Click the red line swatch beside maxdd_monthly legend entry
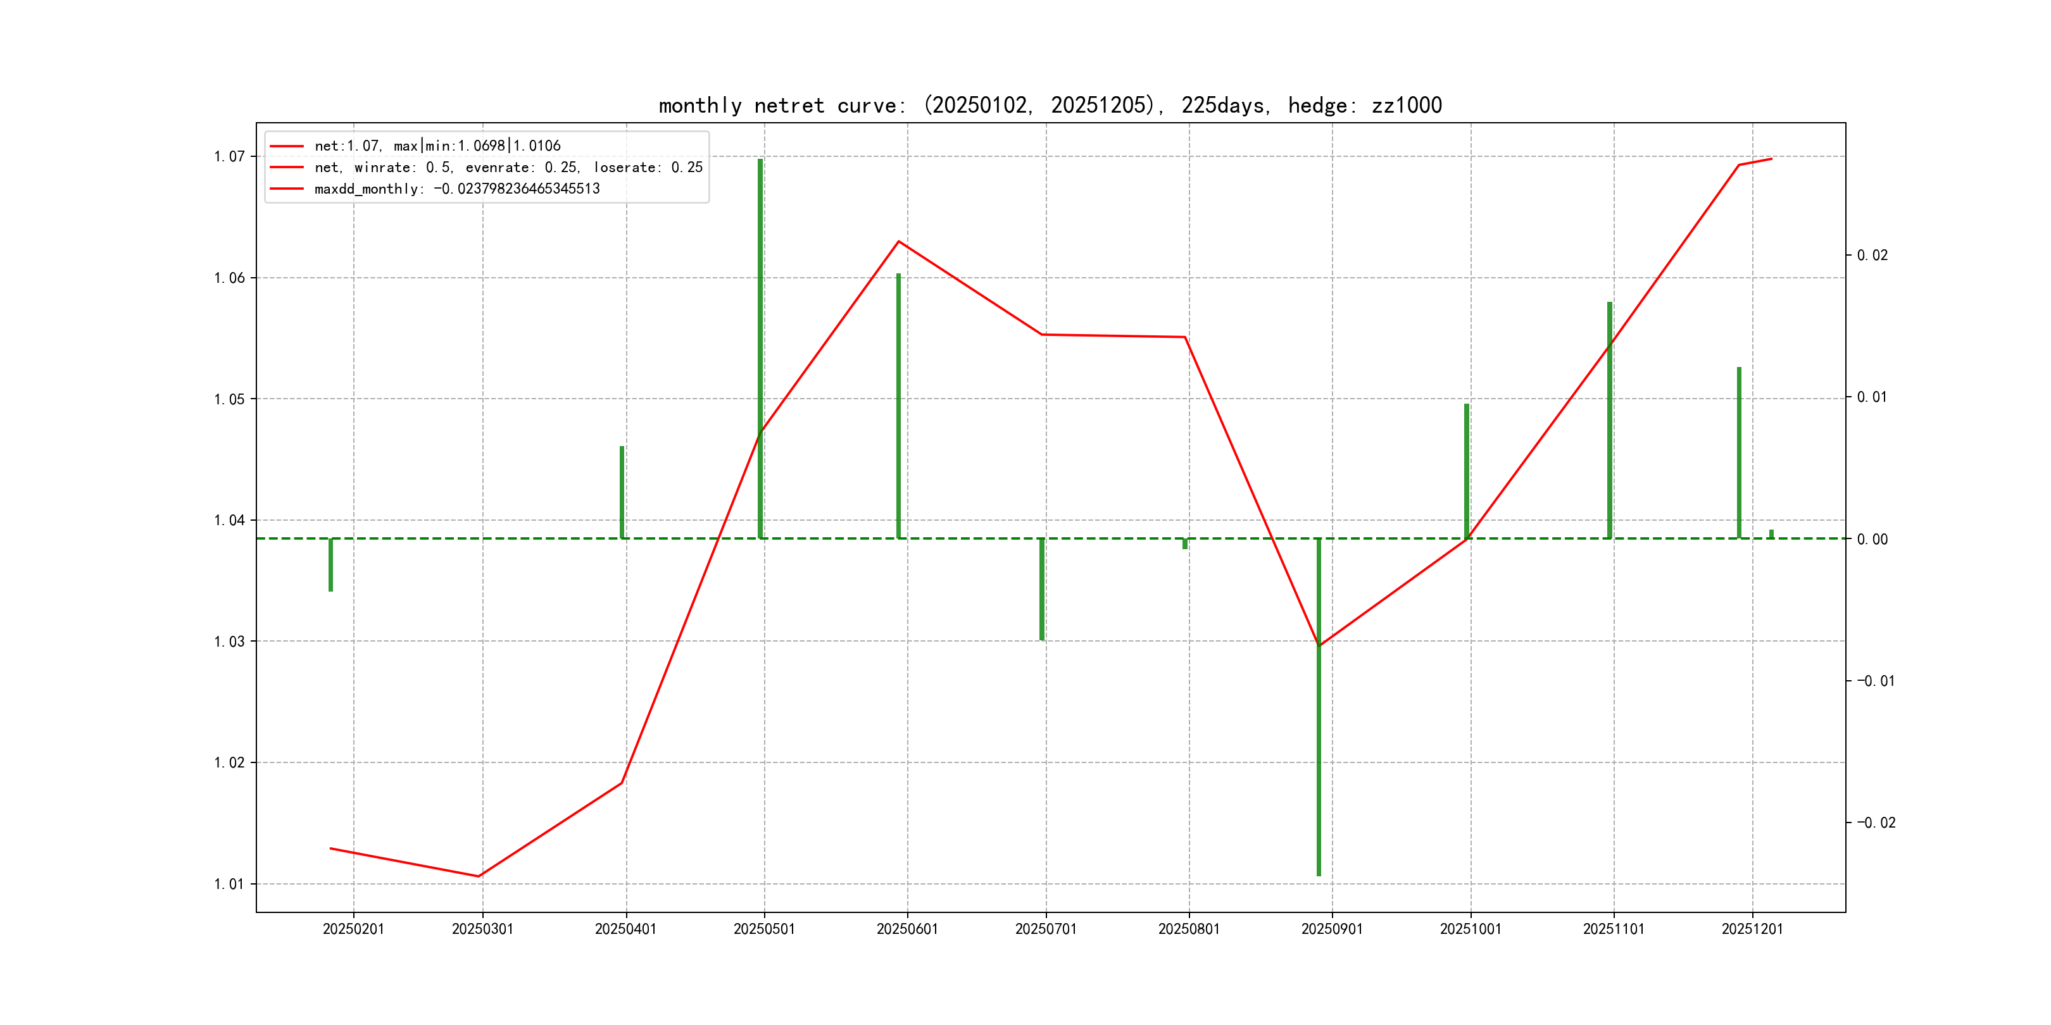 [287, 189]
